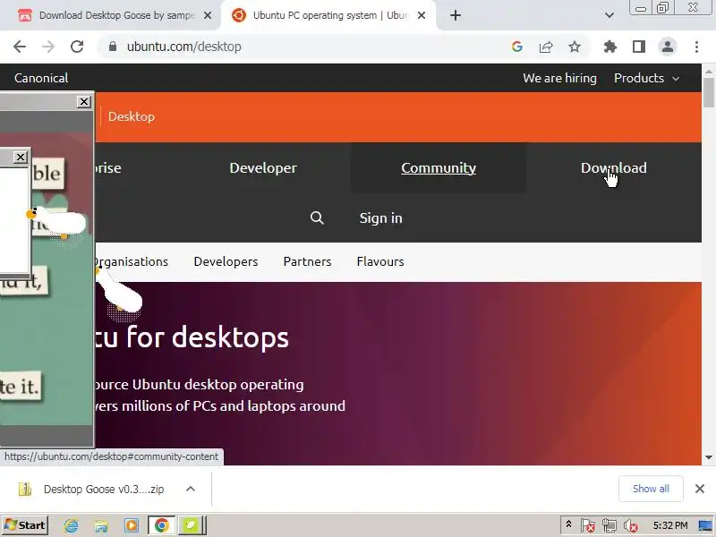Click the page vertical scrollbar thumb

coord(709,93)
